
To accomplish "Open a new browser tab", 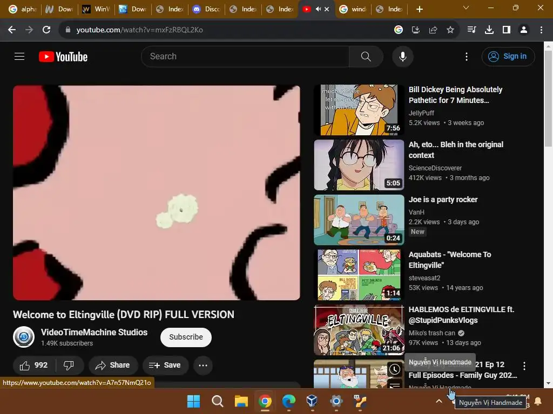I will [419, 9].
